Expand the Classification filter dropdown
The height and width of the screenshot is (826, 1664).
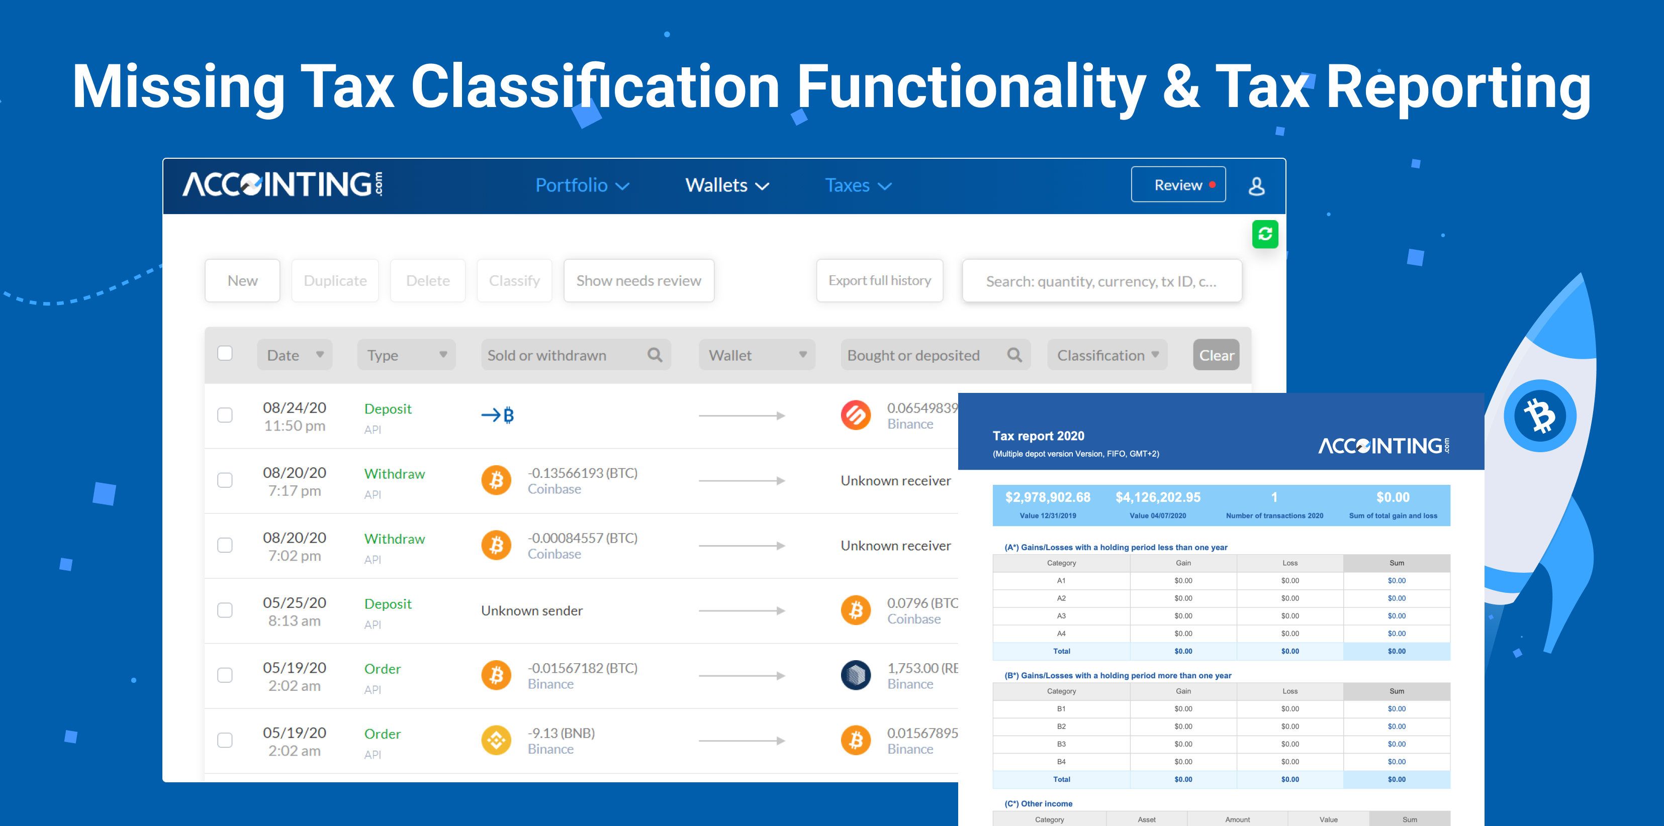point(1106,355)
